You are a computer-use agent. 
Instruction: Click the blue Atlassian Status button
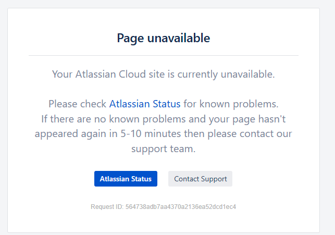[126, 179]
